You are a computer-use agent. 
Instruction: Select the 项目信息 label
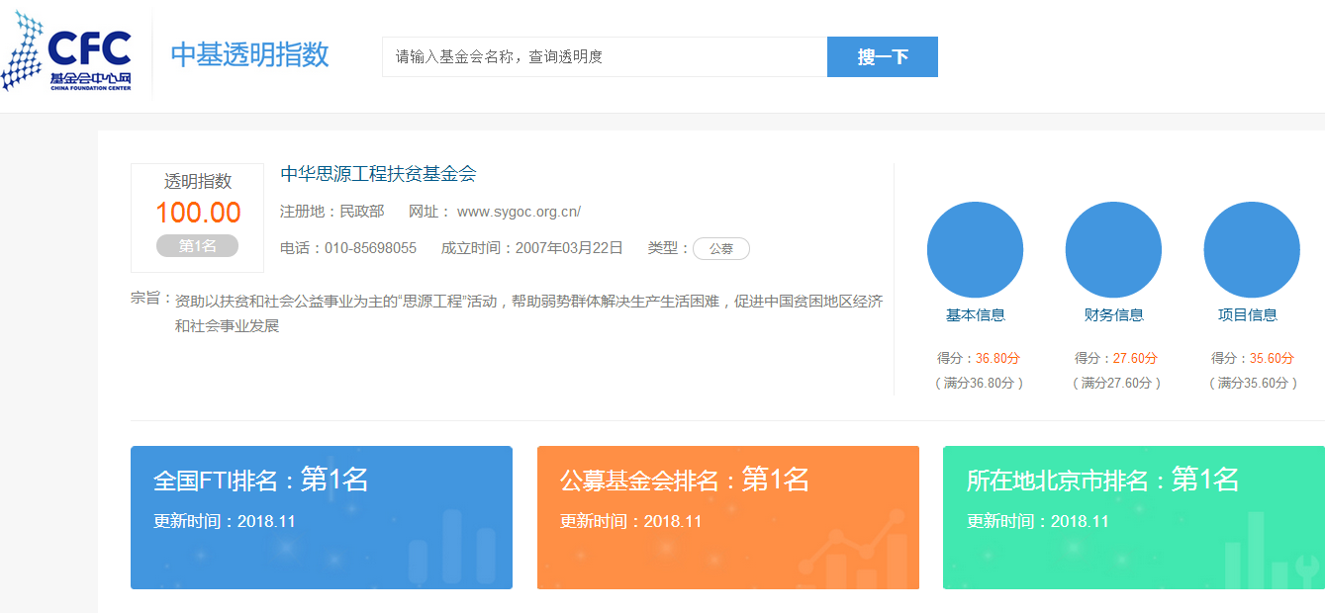tap(1248, 315)
